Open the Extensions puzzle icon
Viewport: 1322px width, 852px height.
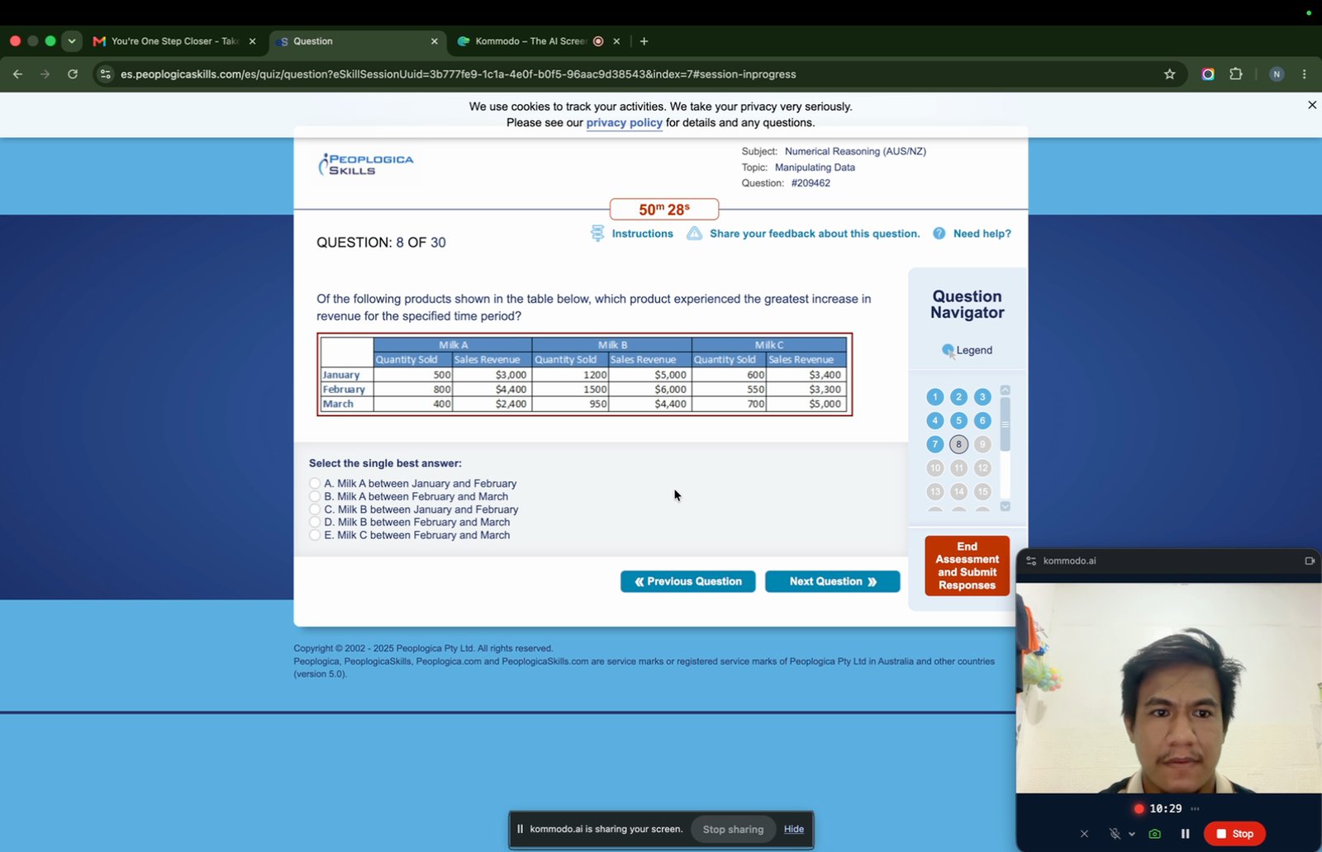[1235, 74]
